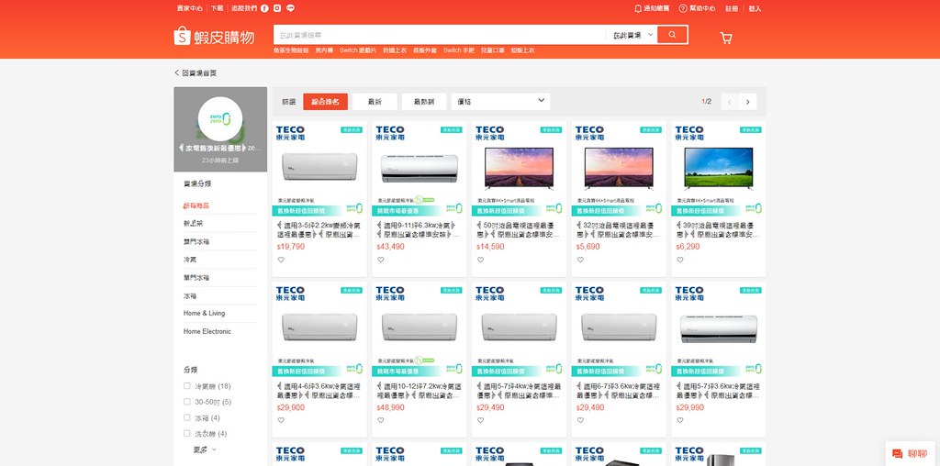Select the 最熱銷 sort tab
Viewport: 940px width, 466px height.
coord(424,102)
